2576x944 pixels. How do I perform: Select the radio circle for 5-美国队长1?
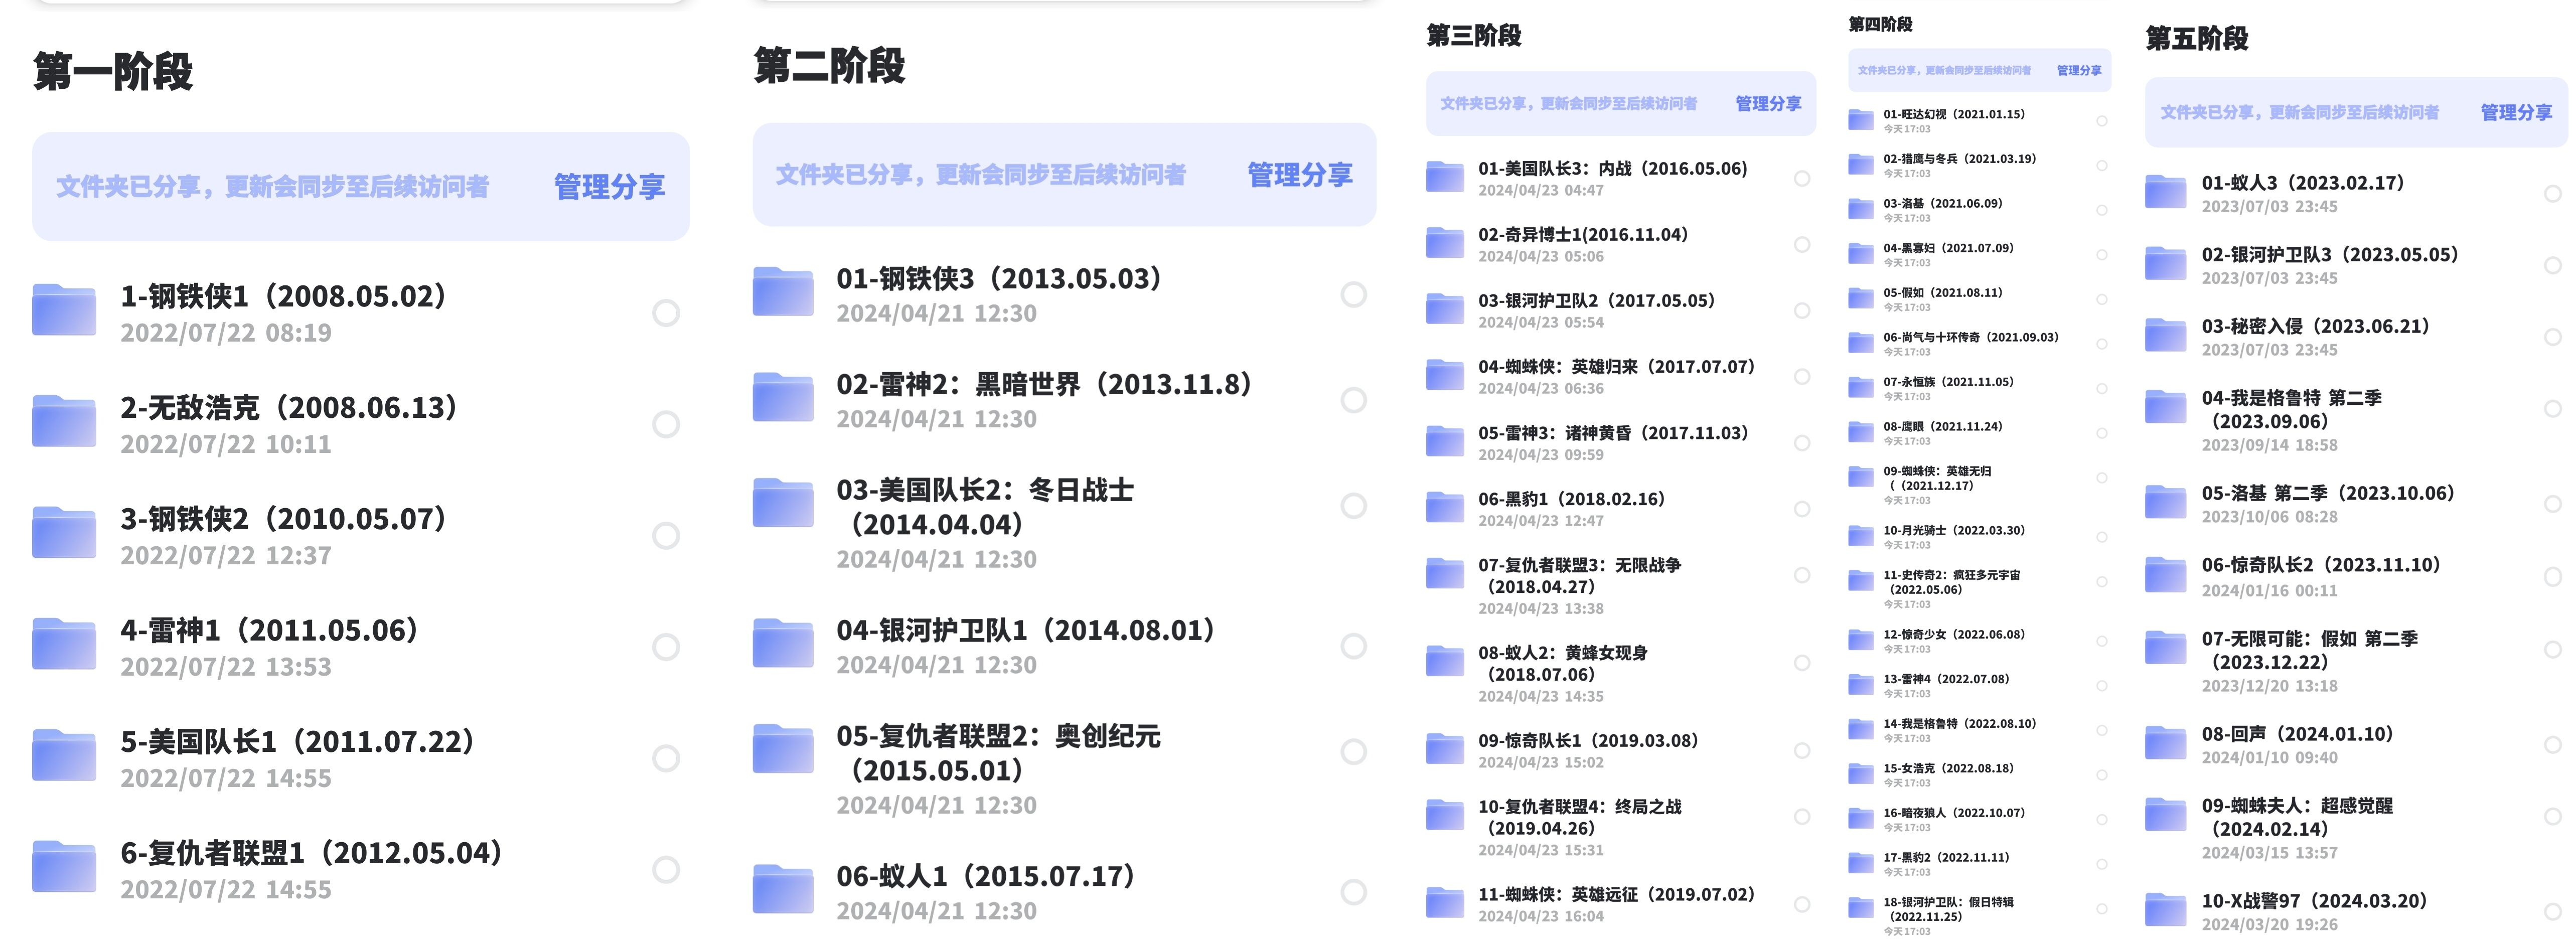coord(666,758)
